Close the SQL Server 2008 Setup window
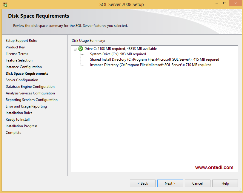 (x=236, y=3)
